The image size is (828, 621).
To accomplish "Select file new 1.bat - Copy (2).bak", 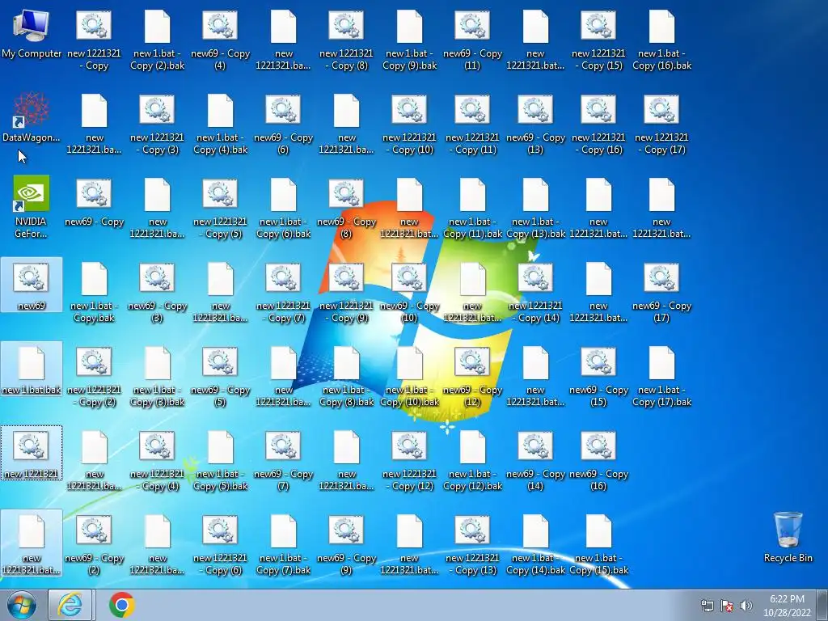I will click(x=158, y=40).
